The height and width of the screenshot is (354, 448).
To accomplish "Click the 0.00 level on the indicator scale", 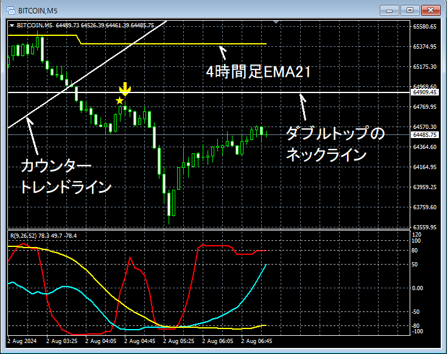I will click(418, 288).
